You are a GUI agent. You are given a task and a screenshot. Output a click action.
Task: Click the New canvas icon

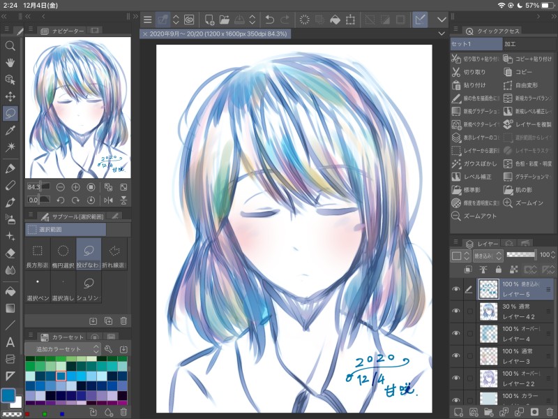(209, 20)
